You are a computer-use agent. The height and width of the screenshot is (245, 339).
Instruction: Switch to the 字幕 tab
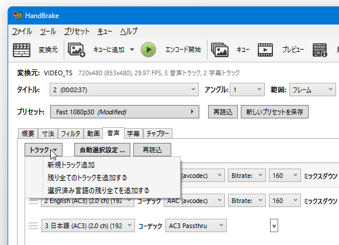point(133,134)
